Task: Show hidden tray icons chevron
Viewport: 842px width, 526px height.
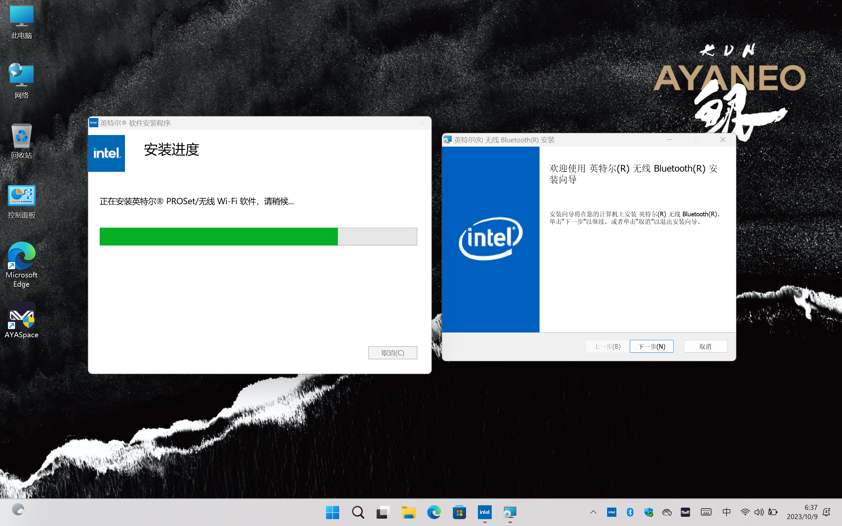Action: tap(593, 512)
